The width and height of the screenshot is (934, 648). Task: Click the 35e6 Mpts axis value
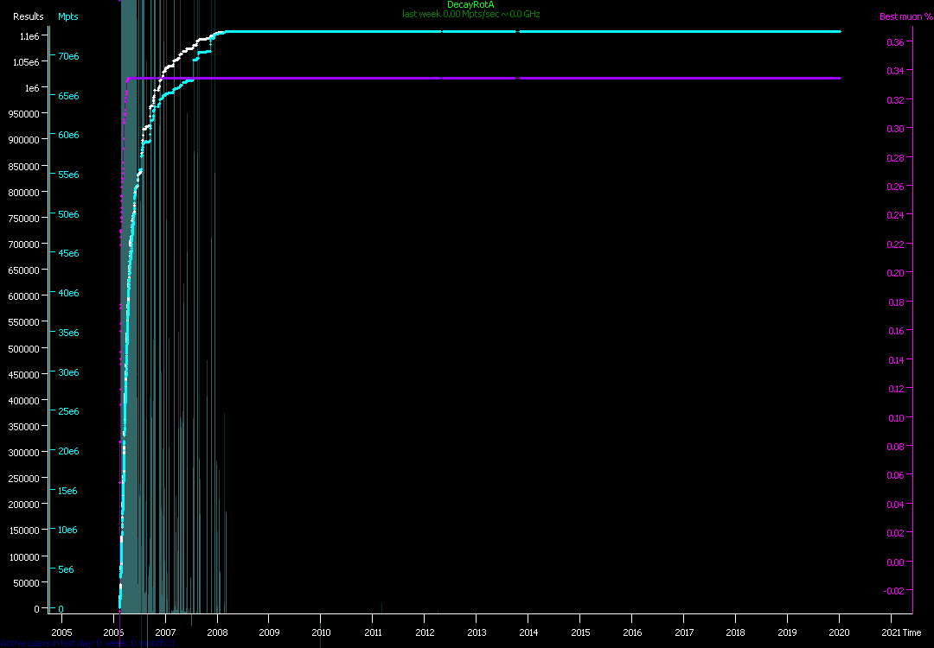[67, 333]
